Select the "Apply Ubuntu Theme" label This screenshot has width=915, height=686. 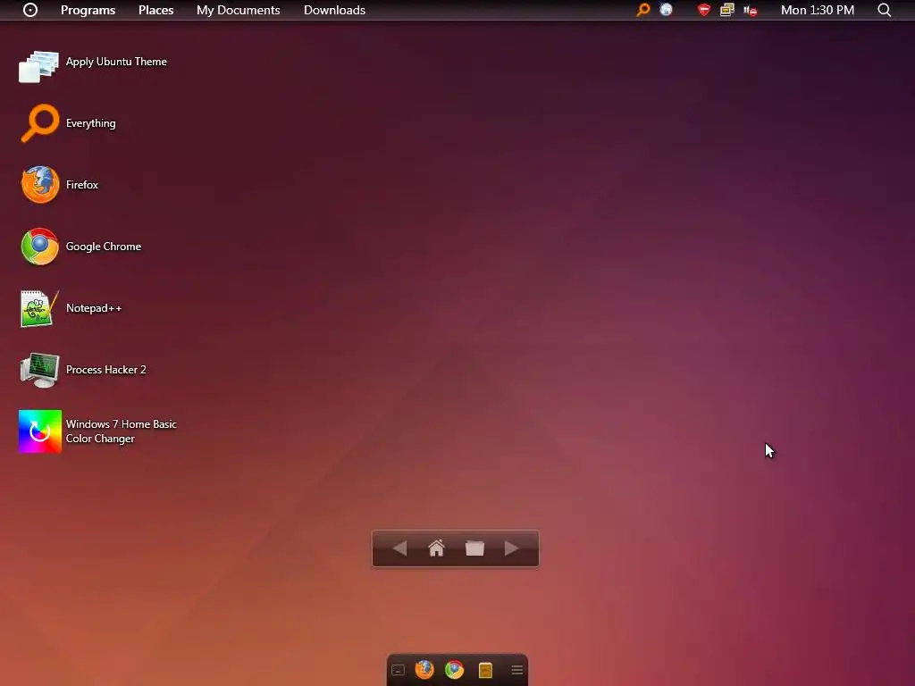[x=116, y=62]
